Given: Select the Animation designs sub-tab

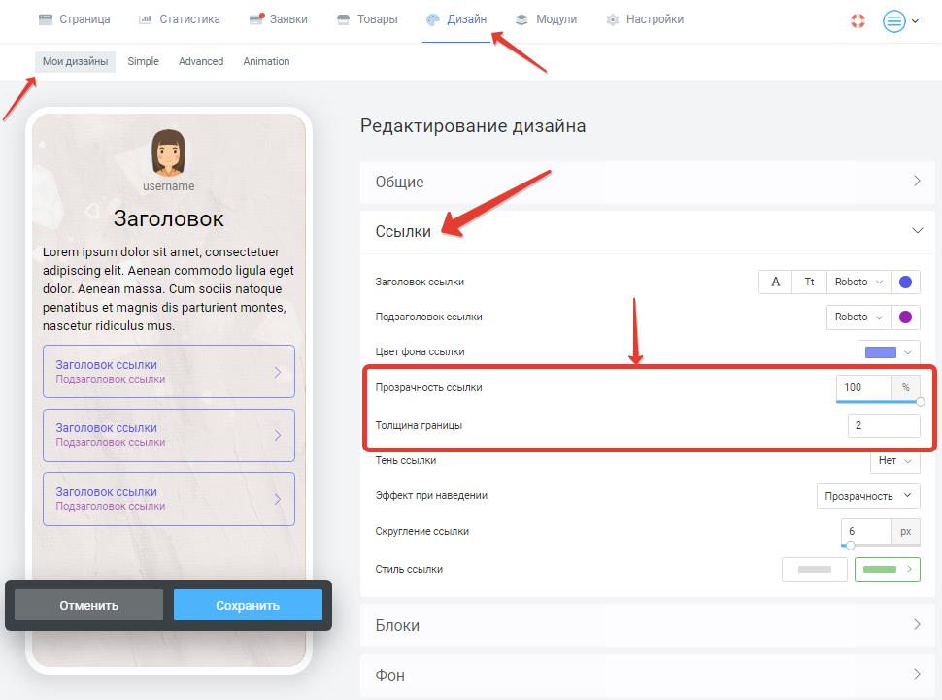Looking at the screenshot, I should 266,61.
